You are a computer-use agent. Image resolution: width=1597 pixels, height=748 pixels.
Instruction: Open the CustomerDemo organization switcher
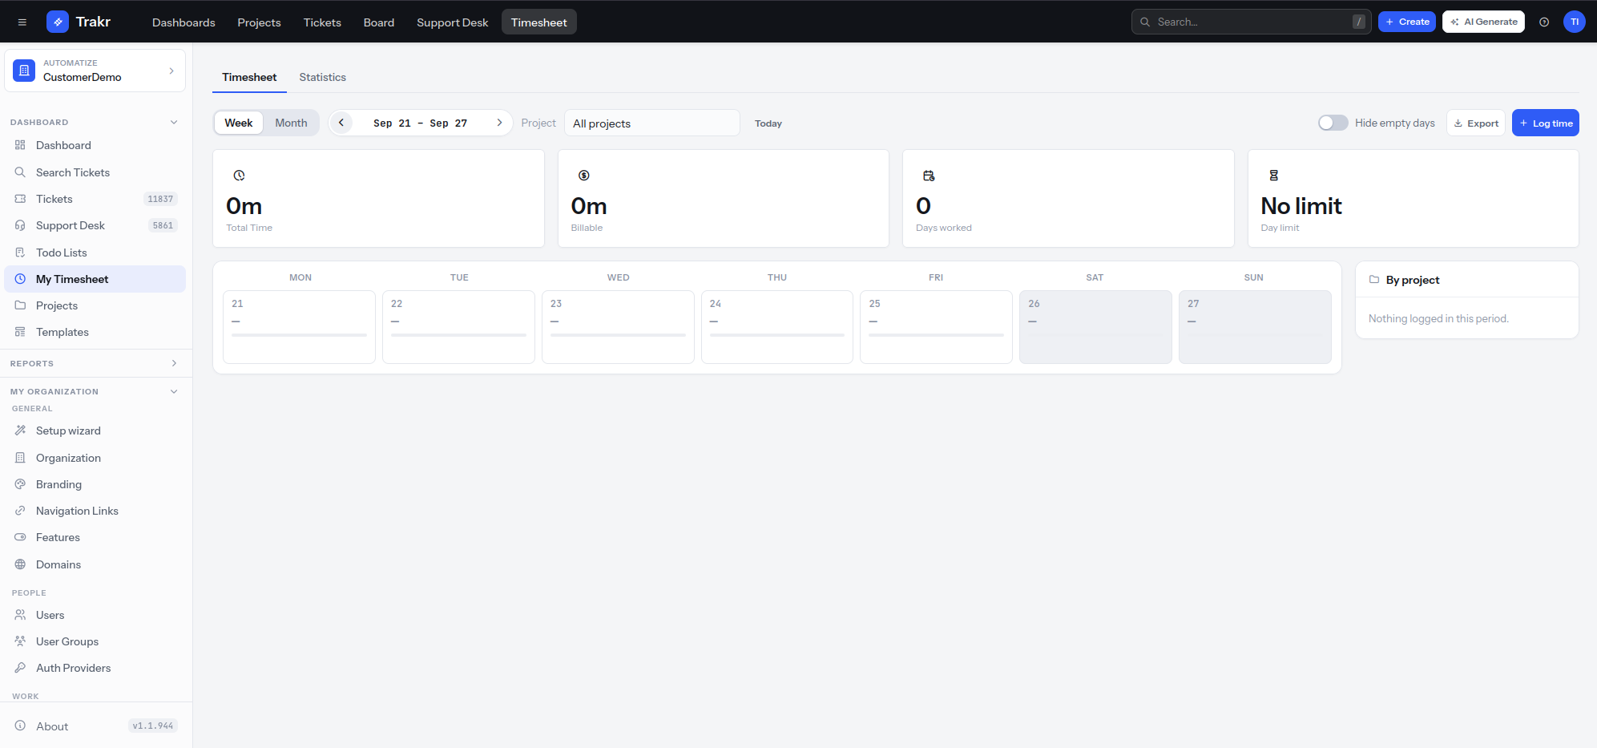tap(95, 71)
